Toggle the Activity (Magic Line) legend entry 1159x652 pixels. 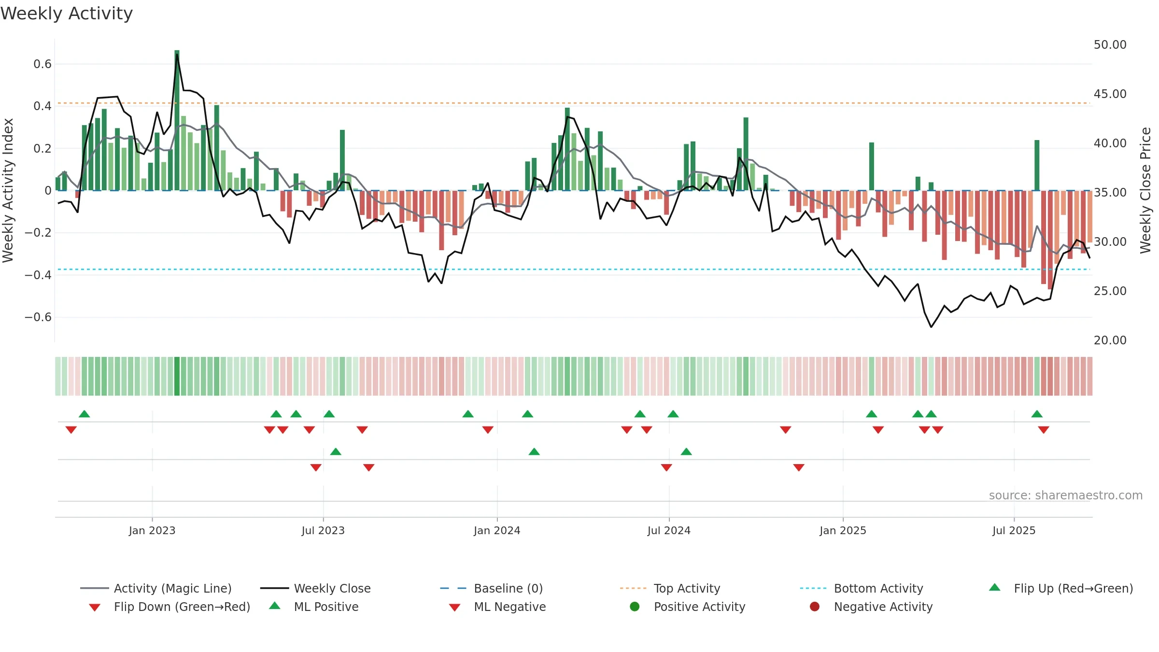coord(156,588)
